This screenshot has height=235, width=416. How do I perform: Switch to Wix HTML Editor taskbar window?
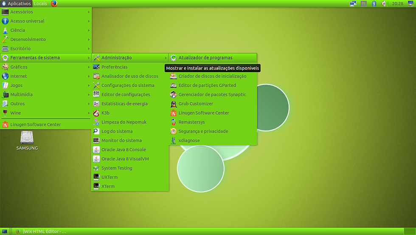coord(41,231)
